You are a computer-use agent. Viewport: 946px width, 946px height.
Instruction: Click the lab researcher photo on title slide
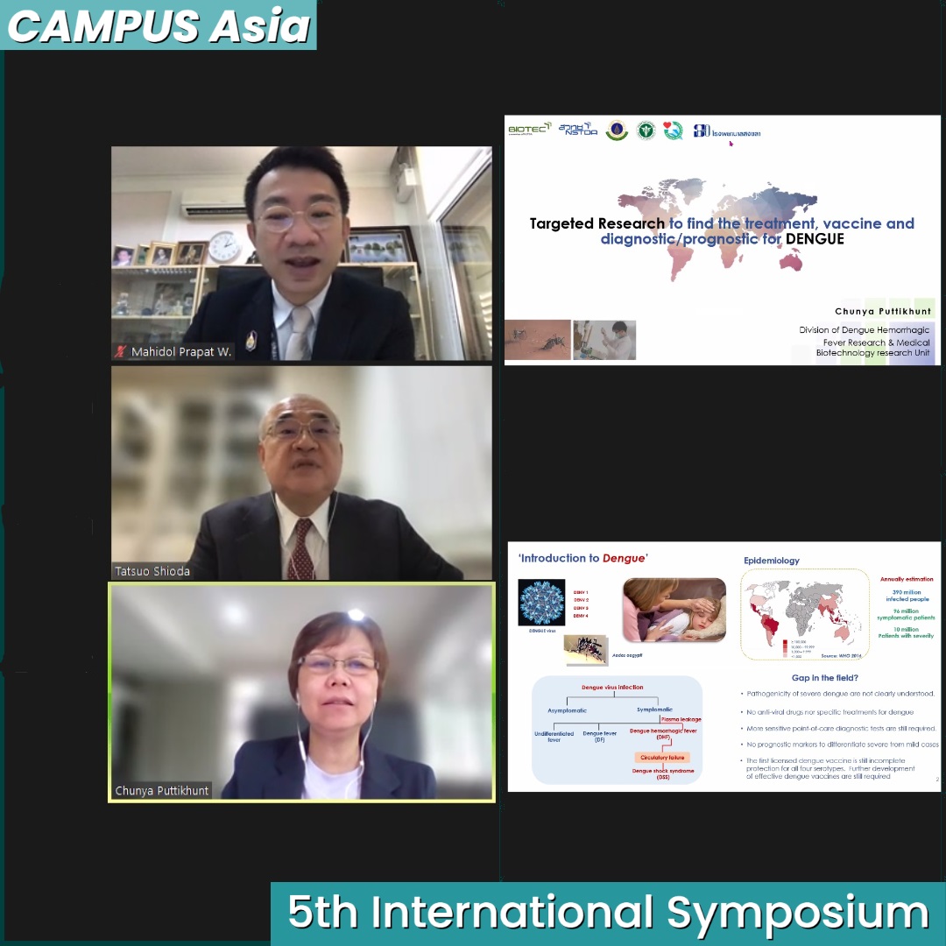(604, 340)
